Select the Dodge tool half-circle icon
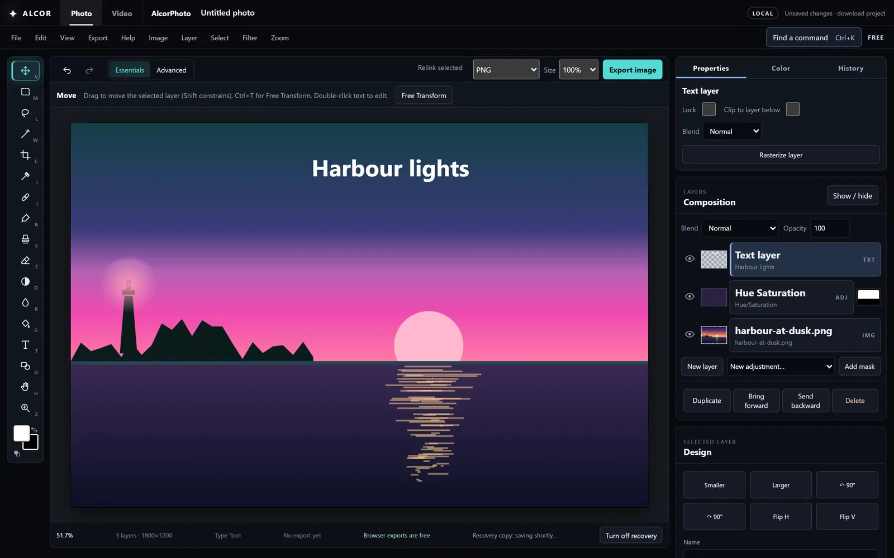The width and height of the screenshot is (894, 558). 26,281
